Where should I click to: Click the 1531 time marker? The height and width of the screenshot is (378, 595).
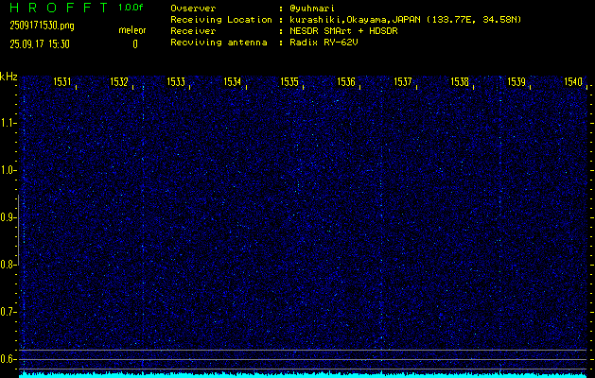point(62,82)
